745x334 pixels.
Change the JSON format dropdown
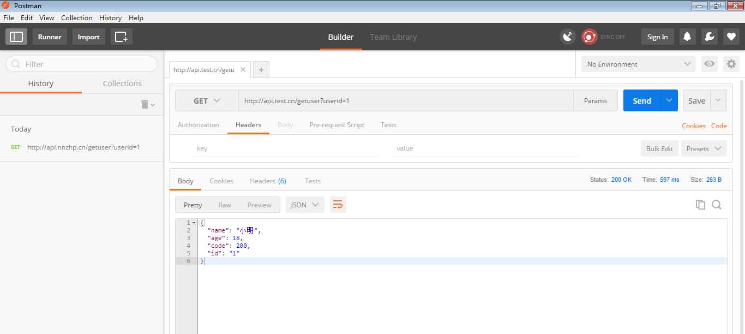tap(305, 205)
